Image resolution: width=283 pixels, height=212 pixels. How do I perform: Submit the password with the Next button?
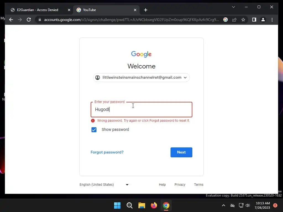tap(181, 152)
